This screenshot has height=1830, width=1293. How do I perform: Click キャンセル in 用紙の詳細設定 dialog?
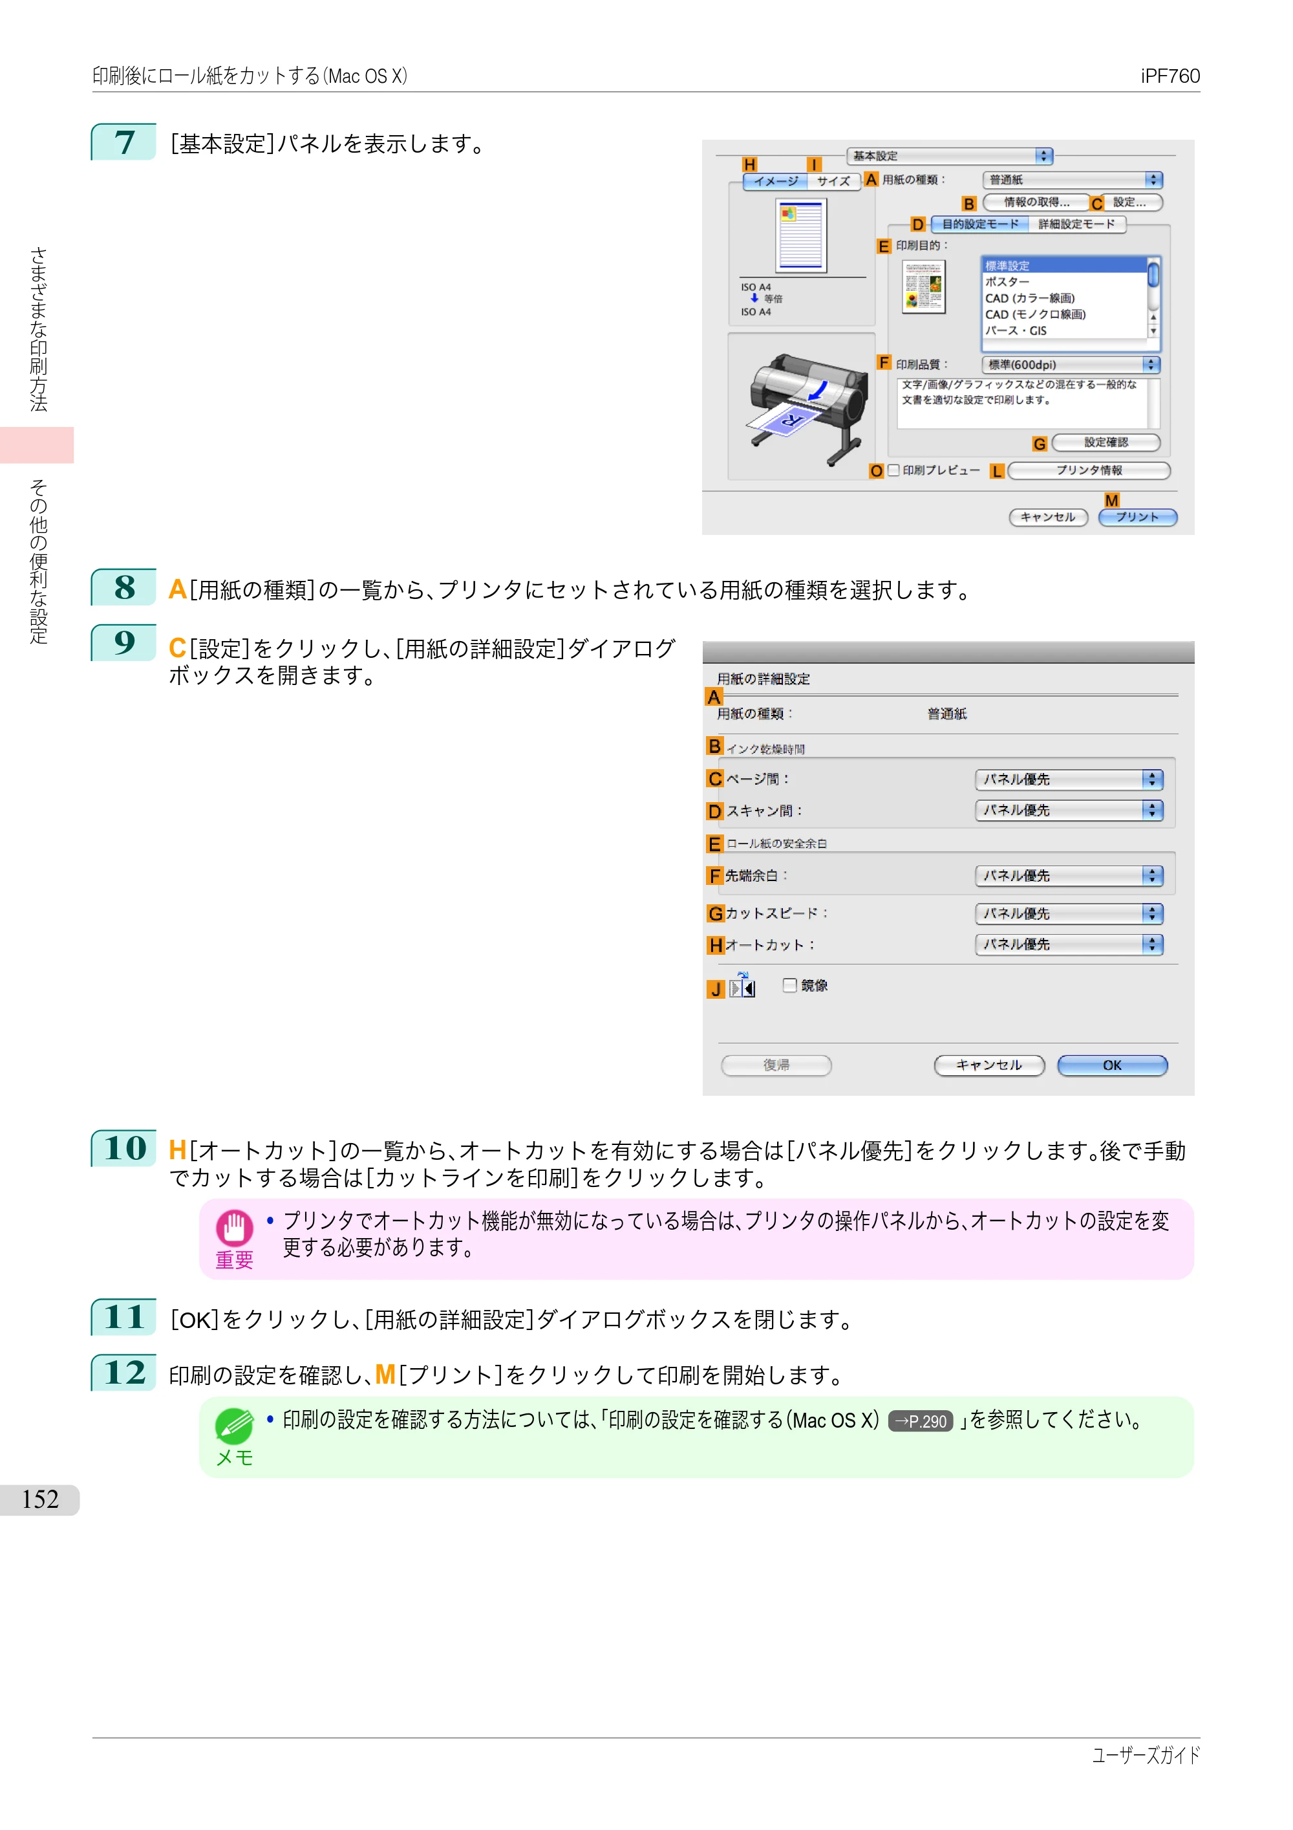(x=988, y=1065)
